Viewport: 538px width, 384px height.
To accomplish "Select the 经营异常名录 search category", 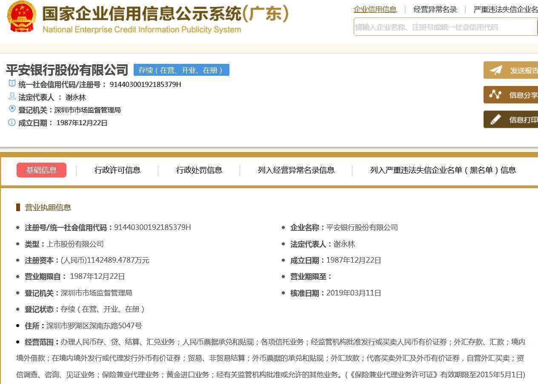I will 435,9.
